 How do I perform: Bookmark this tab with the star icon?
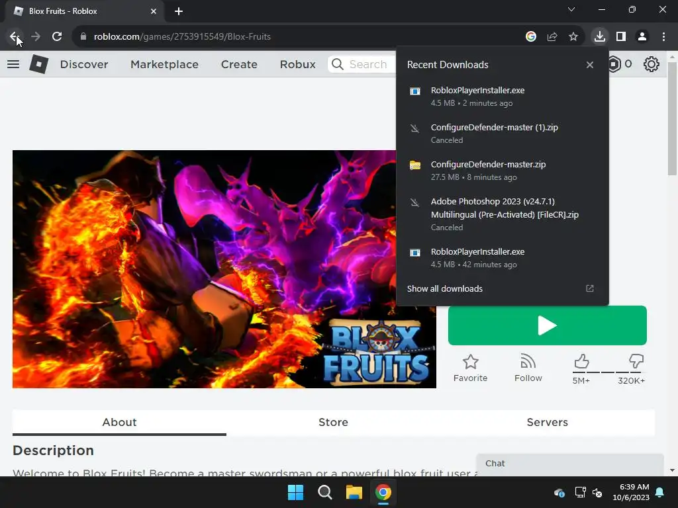[573, 37]
